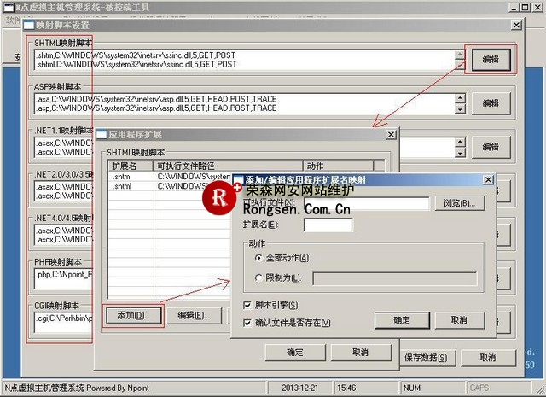Click 编辑 beside the SHTML映射脚本 box

pos(491,60)
